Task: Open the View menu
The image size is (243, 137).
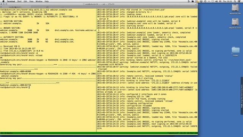Action: 31,1
